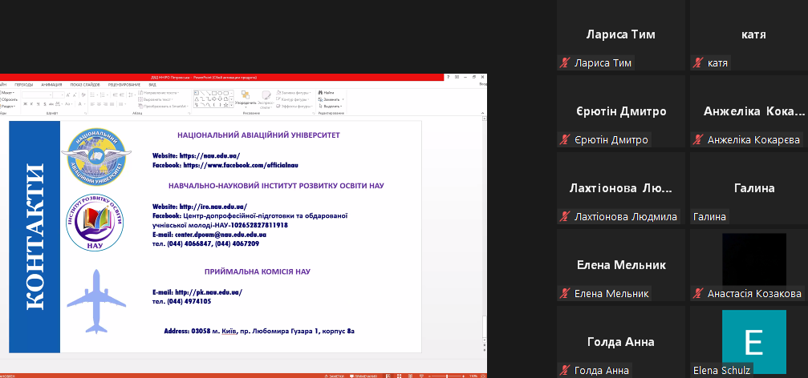
Task: Click the Заметки (Notes) status bar toggle
Action: click(x=332, y=375)
